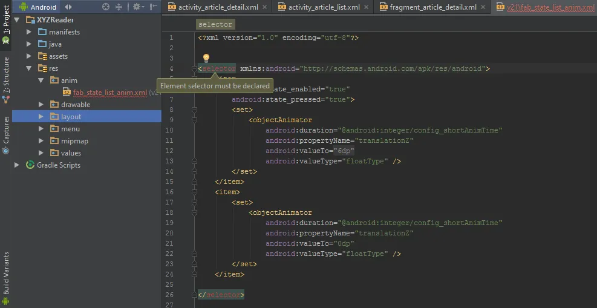597x308 pixels.
Task: Click the closing </selector> tag on line 26
Action: click(221, 295)
